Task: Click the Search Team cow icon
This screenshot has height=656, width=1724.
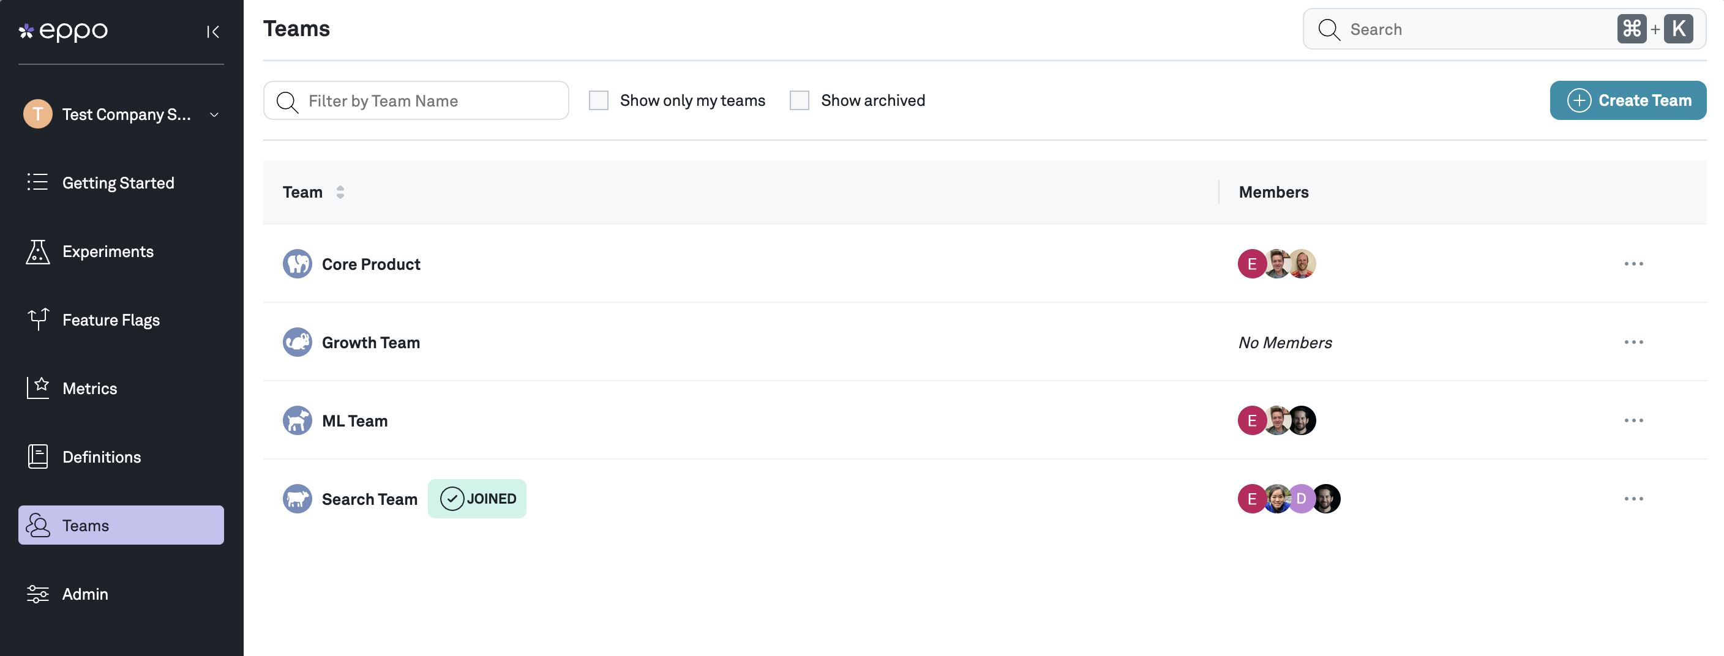Action: point(297,499)
